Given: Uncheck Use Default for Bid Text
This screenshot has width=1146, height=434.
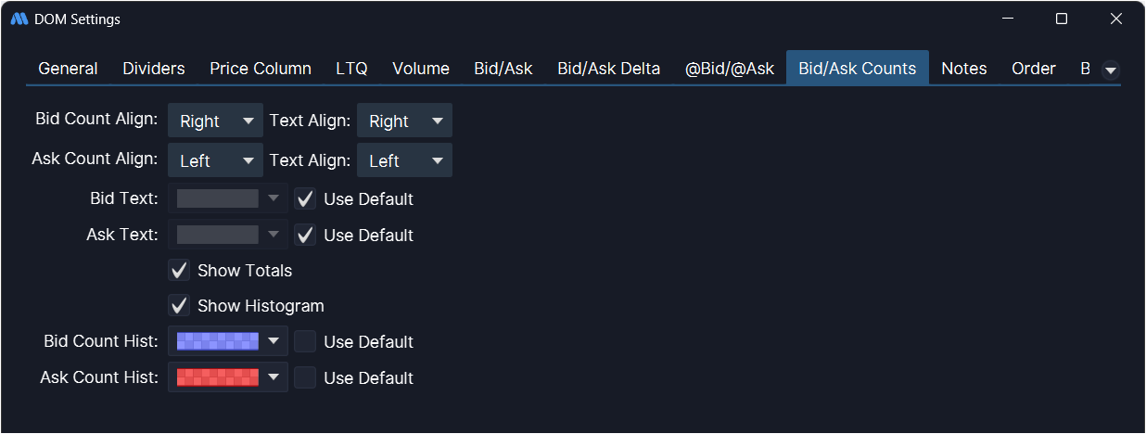Looking at the screenshot, I should [x=306, y=199].
